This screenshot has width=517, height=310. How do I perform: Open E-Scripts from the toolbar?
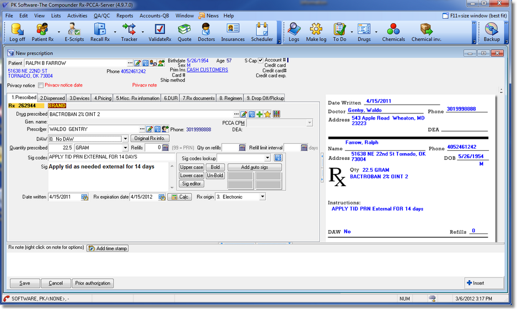coord(74,32)
